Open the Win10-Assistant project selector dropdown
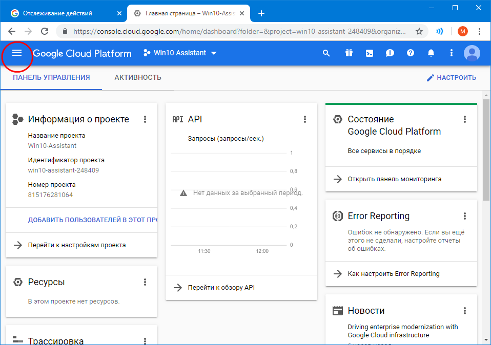The height and width of the screenshot is (345, 491). click(x=180, y=53)
